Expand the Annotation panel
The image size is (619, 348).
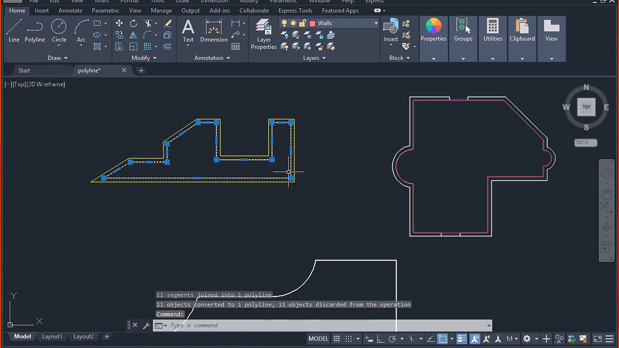click(212, 58)
